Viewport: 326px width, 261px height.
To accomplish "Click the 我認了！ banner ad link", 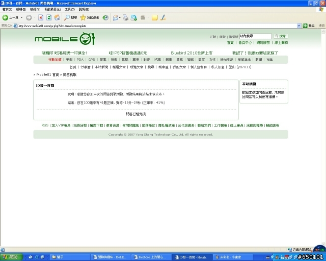I will click(x=255, y=53).
